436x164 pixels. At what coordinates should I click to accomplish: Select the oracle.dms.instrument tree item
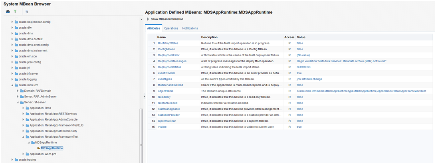[x=33, y=51]
